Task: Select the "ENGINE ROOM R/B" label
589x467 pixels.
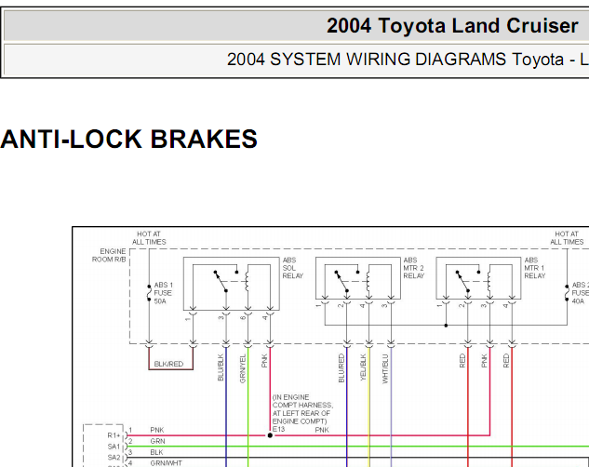Action: [109, 255]
